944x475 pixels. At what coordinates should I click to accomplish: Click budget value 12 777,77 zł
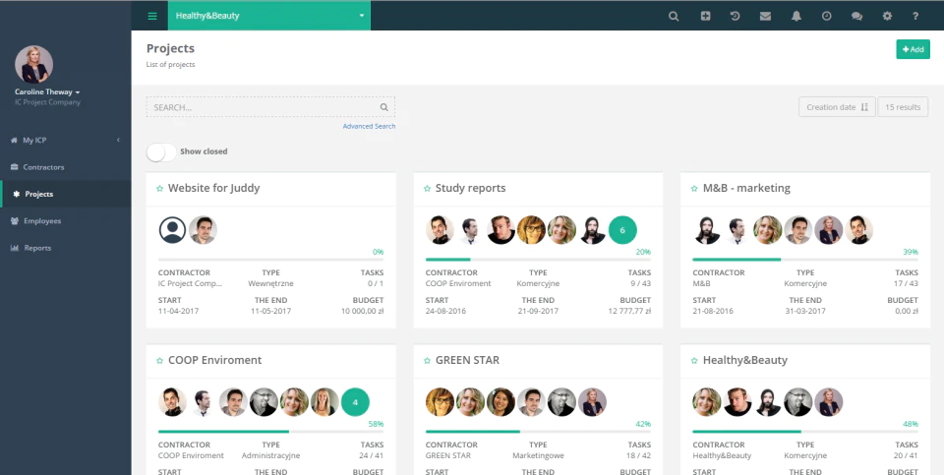coord(629,311)
